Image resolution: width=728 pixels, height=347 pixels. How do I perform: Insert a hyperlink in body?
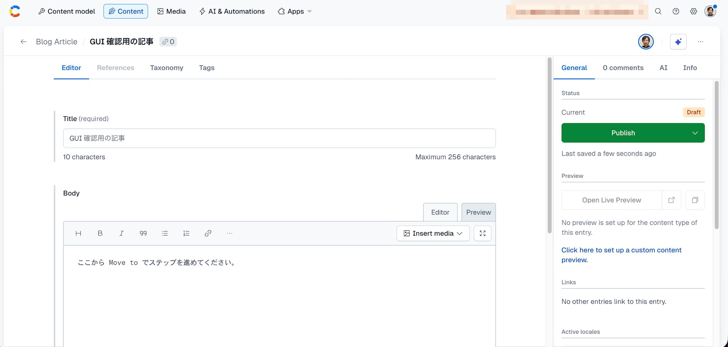click(x=208, y=233)
